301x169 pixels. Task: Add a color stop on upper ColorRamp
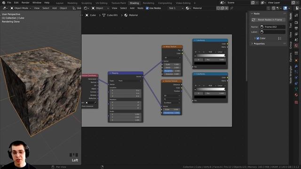pyautogui.click(x=196, y=52)
